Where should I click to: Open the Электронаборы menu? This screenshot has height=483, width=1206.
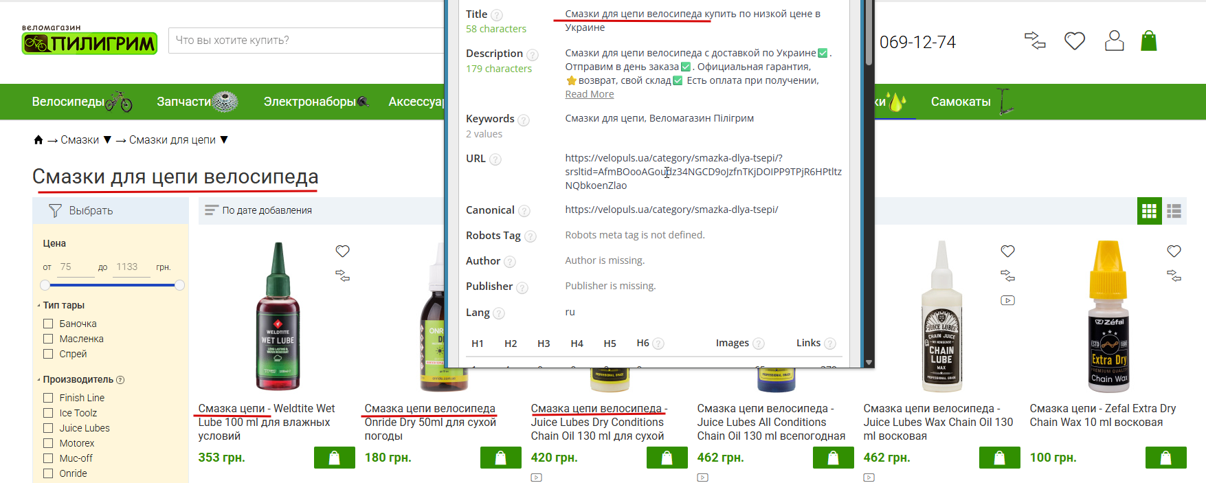point(316,102)
